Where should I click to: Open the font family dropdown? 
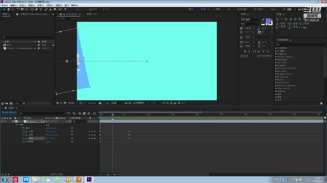(250, 19)
